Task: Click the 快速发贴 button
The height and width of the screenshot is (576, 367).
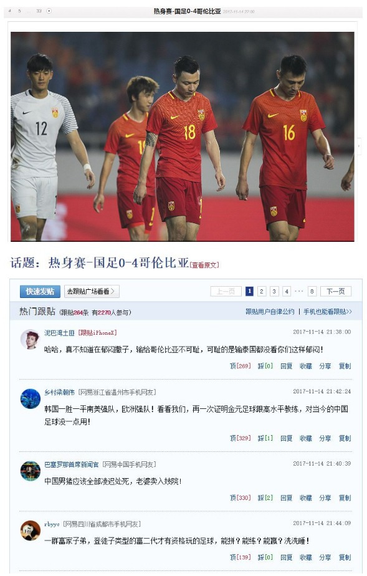Action: point(40,291)
